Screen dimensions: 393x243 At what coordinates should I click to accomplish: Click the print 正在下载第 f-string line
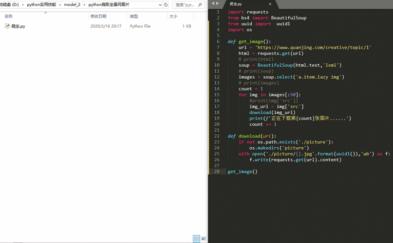(300, 119)
